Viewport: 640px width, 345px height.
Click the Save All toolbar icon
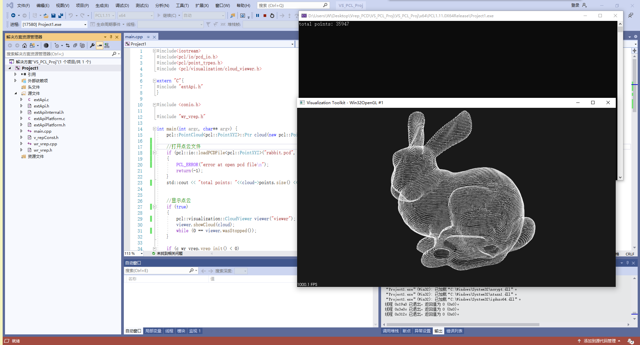coord(61,16)
